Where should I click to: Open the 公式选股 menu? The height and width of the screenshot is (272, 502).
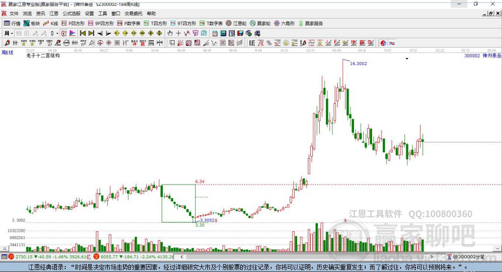point(72,13)
